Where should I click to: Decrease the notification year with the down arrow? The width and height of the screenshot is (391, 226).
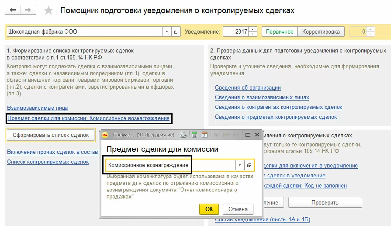[253, 34]
